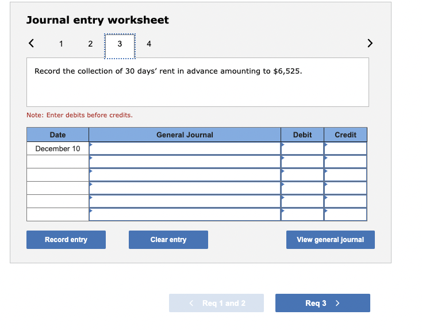Click the Clear entry button
This screenshot has width=422, height=330.
(168, 240)
